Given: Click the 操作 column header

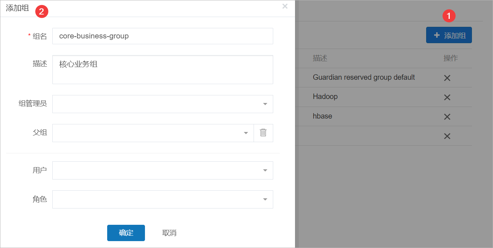Looking at the screenshot, I should coord(451,58).
